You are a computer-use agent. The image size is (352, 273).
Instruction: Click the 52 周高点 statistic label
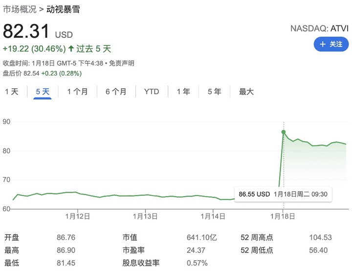pos(257,238)
